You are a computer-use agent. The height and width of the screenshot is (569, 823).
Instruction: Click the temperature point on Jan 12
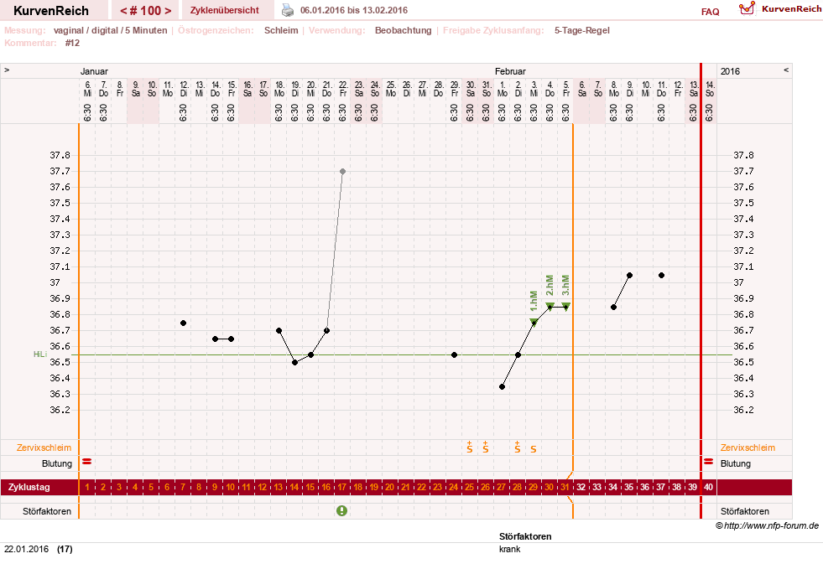(x=183, y=323)
